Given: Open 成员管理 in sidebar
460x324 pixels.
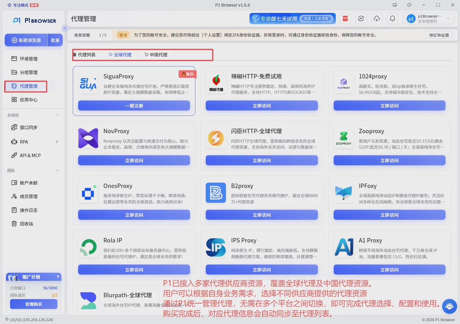Looking at the screenshot, I should [x=24, y=196].
